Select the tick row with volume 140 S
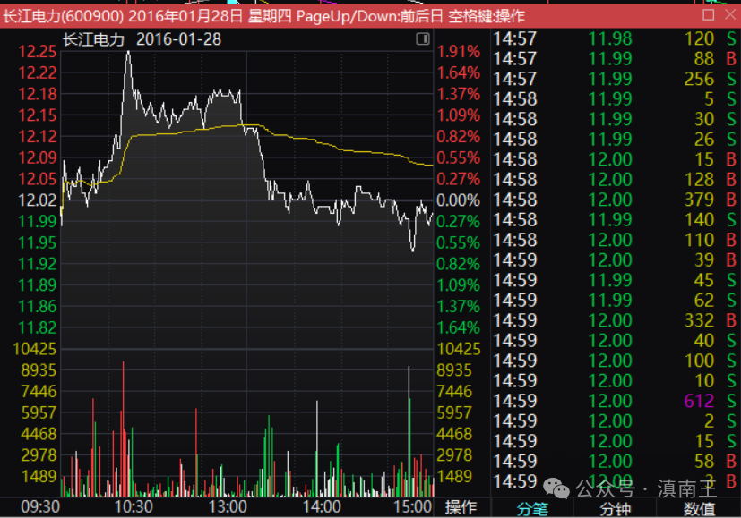Viewport: 741px width, 518px height. click(x=615, y=220)
